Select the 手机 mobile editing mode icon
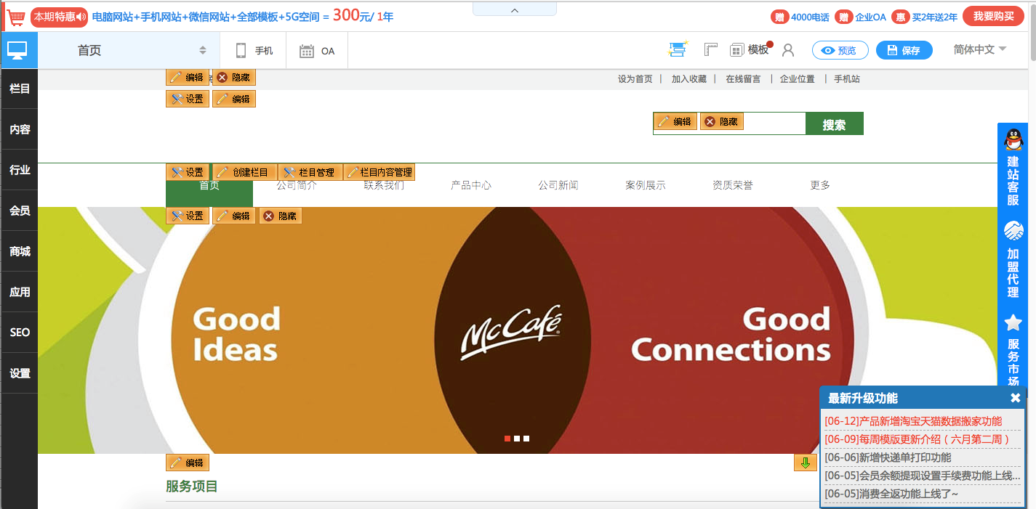This screenshot has width=1036, height=509. 240,49
